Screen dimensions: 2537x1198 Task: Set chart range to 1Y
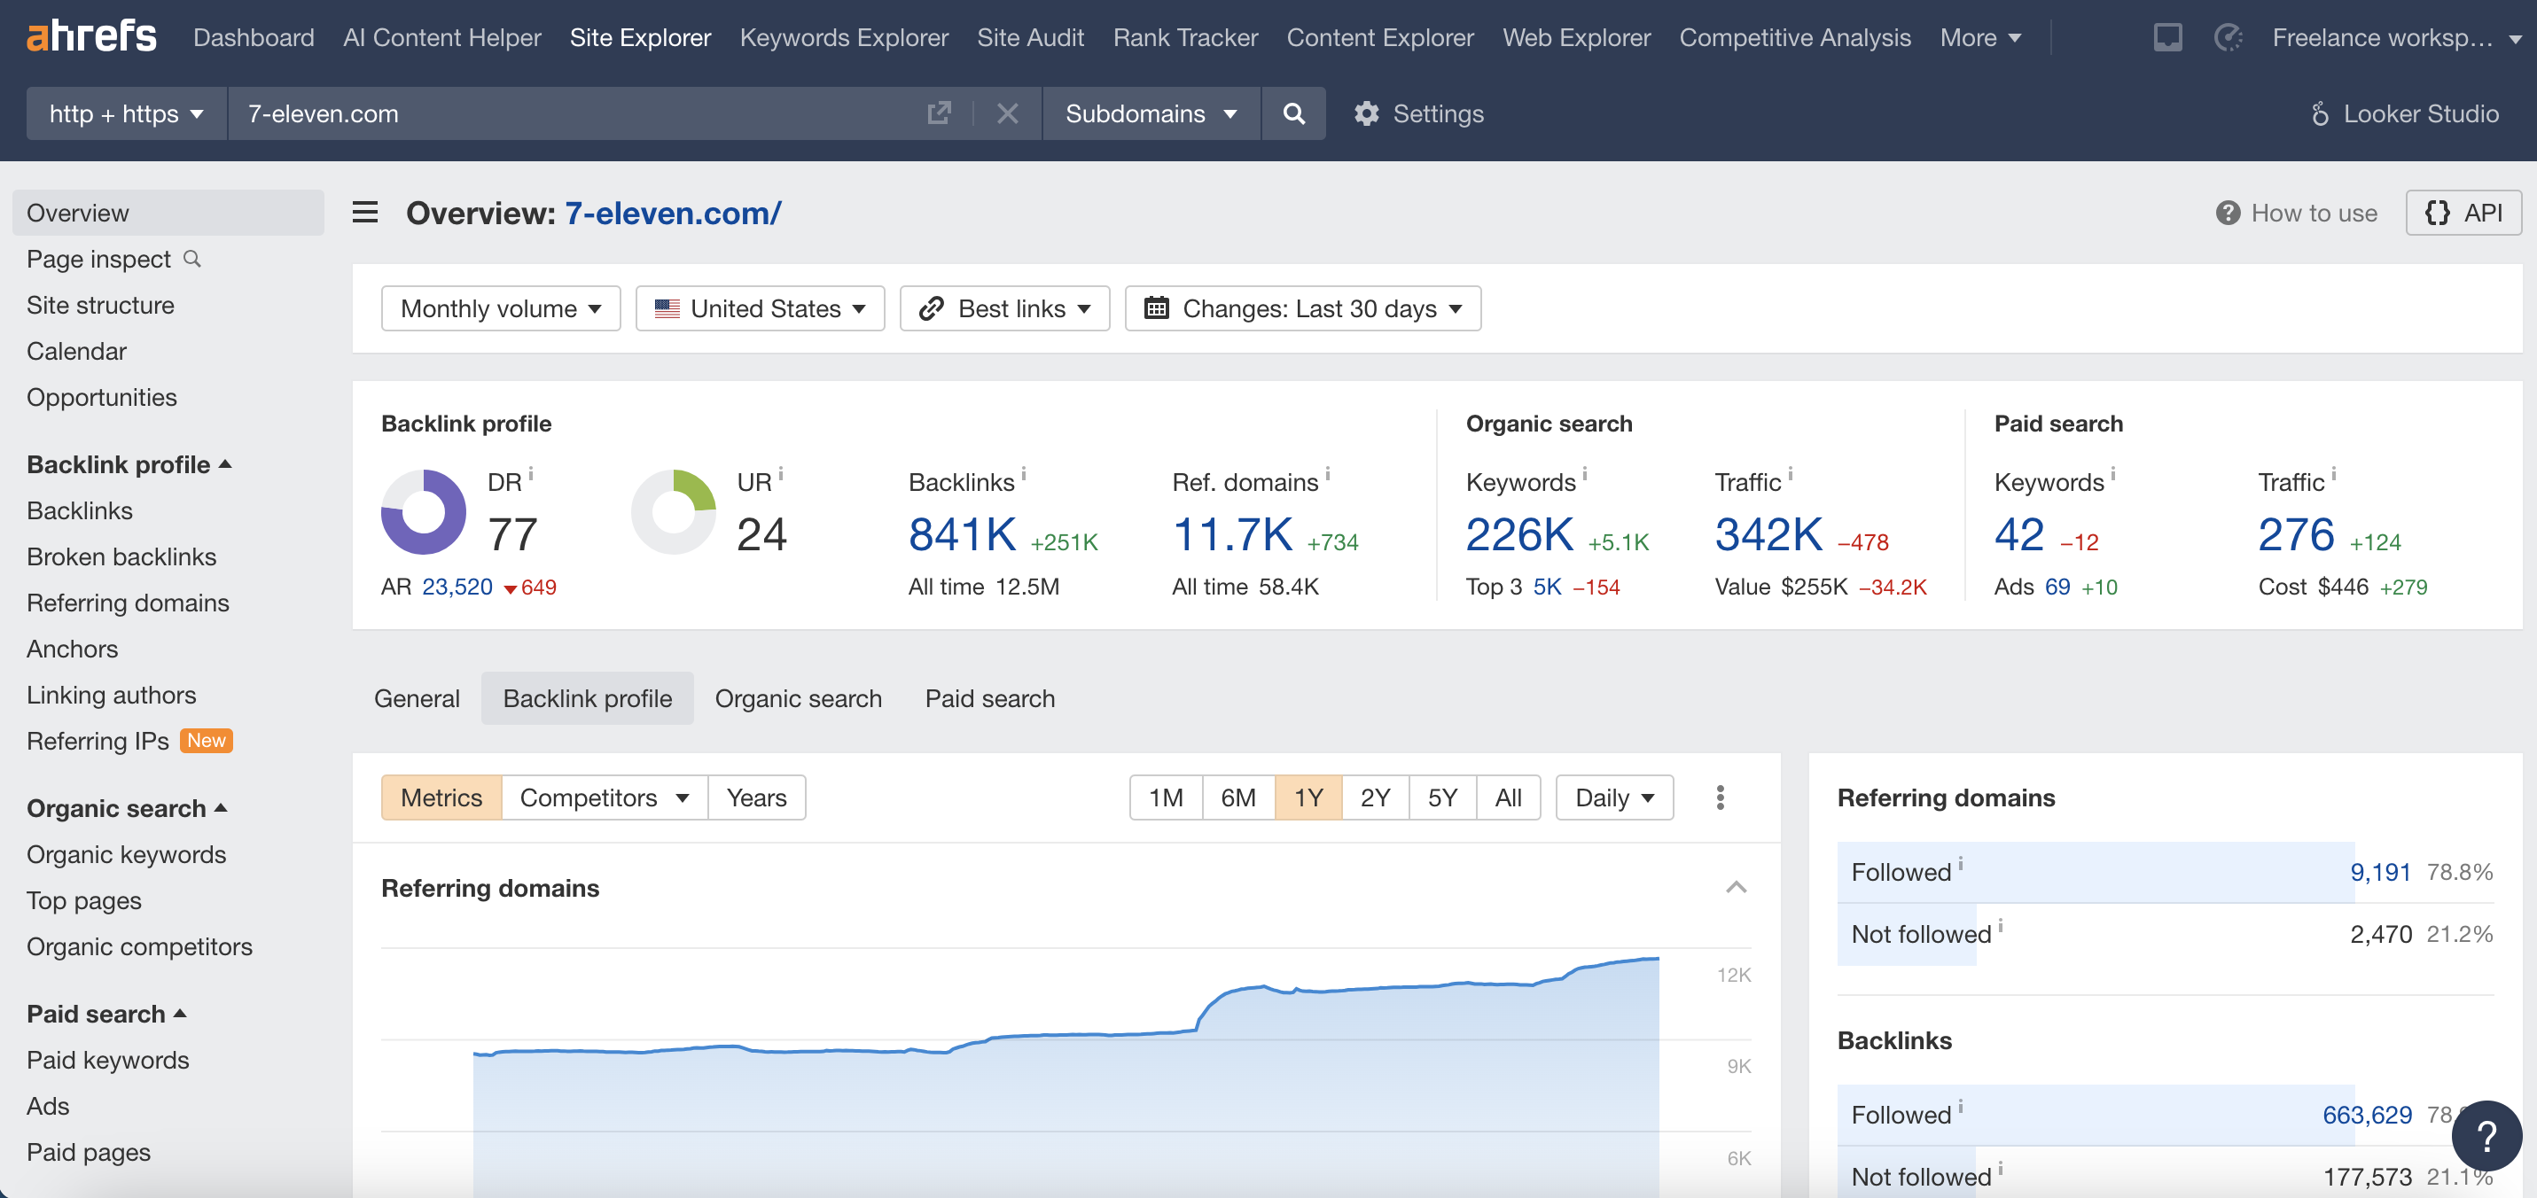click(1308, 797)
